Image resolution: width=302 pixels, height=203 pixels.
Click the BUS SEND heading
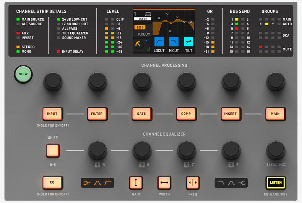[240, 11]
